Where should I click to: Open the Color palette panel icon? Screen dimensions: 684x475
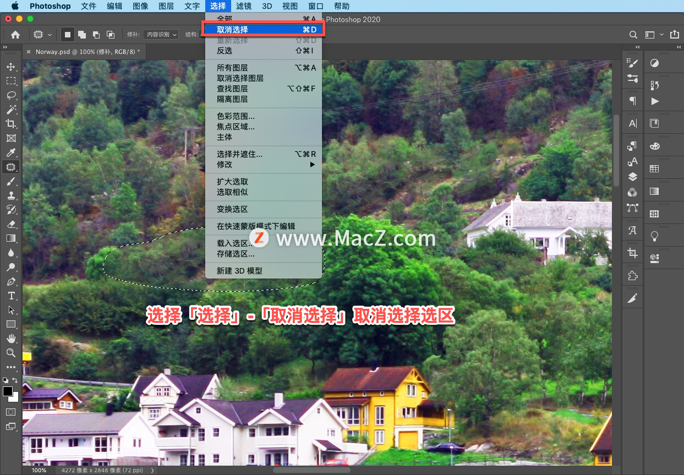654,146
